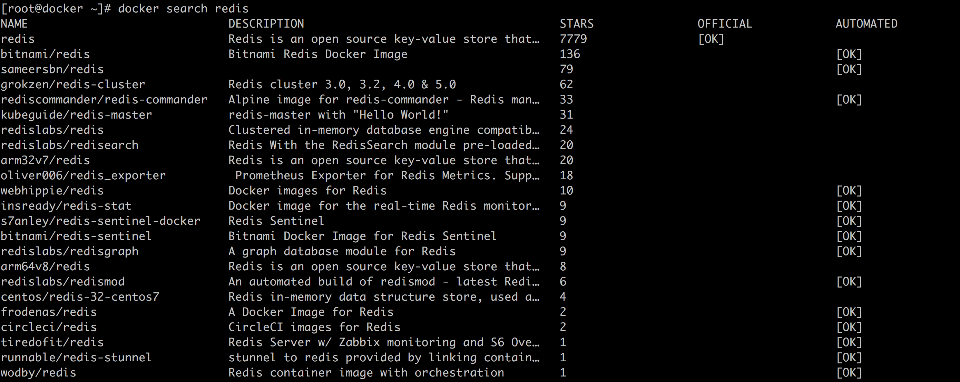Click the kubeguide/redis-master image name

pos(76,115)
